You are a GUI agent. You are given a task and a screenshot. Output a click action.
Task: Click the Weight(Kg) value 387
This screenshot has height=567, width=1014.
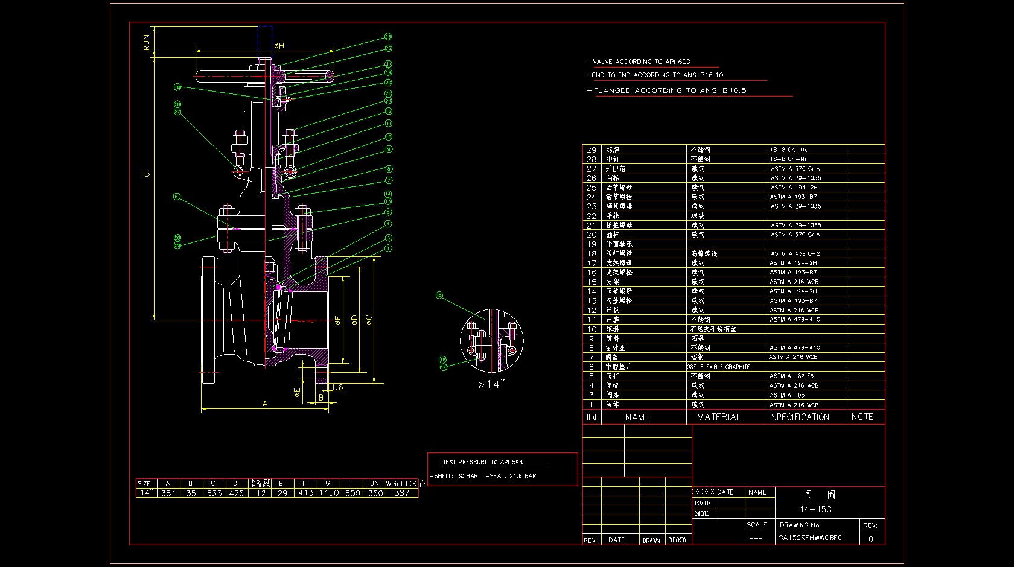[x=401, y=493]
